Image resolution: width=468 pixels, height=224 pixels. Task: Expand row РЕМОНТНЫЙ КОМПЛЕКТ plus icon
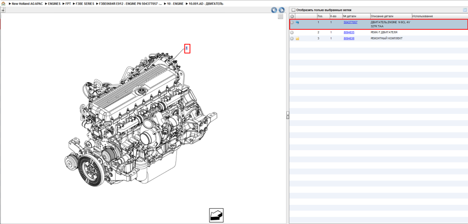pos(292,39)
